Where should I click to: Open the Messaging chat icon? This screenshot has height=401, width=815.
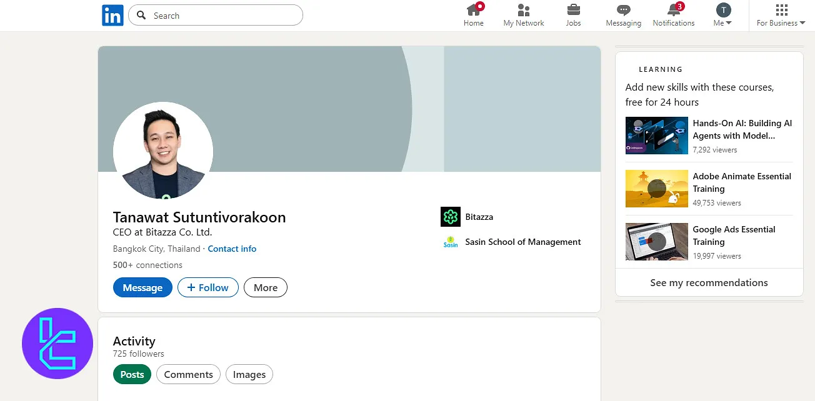(x=623, y=11)
